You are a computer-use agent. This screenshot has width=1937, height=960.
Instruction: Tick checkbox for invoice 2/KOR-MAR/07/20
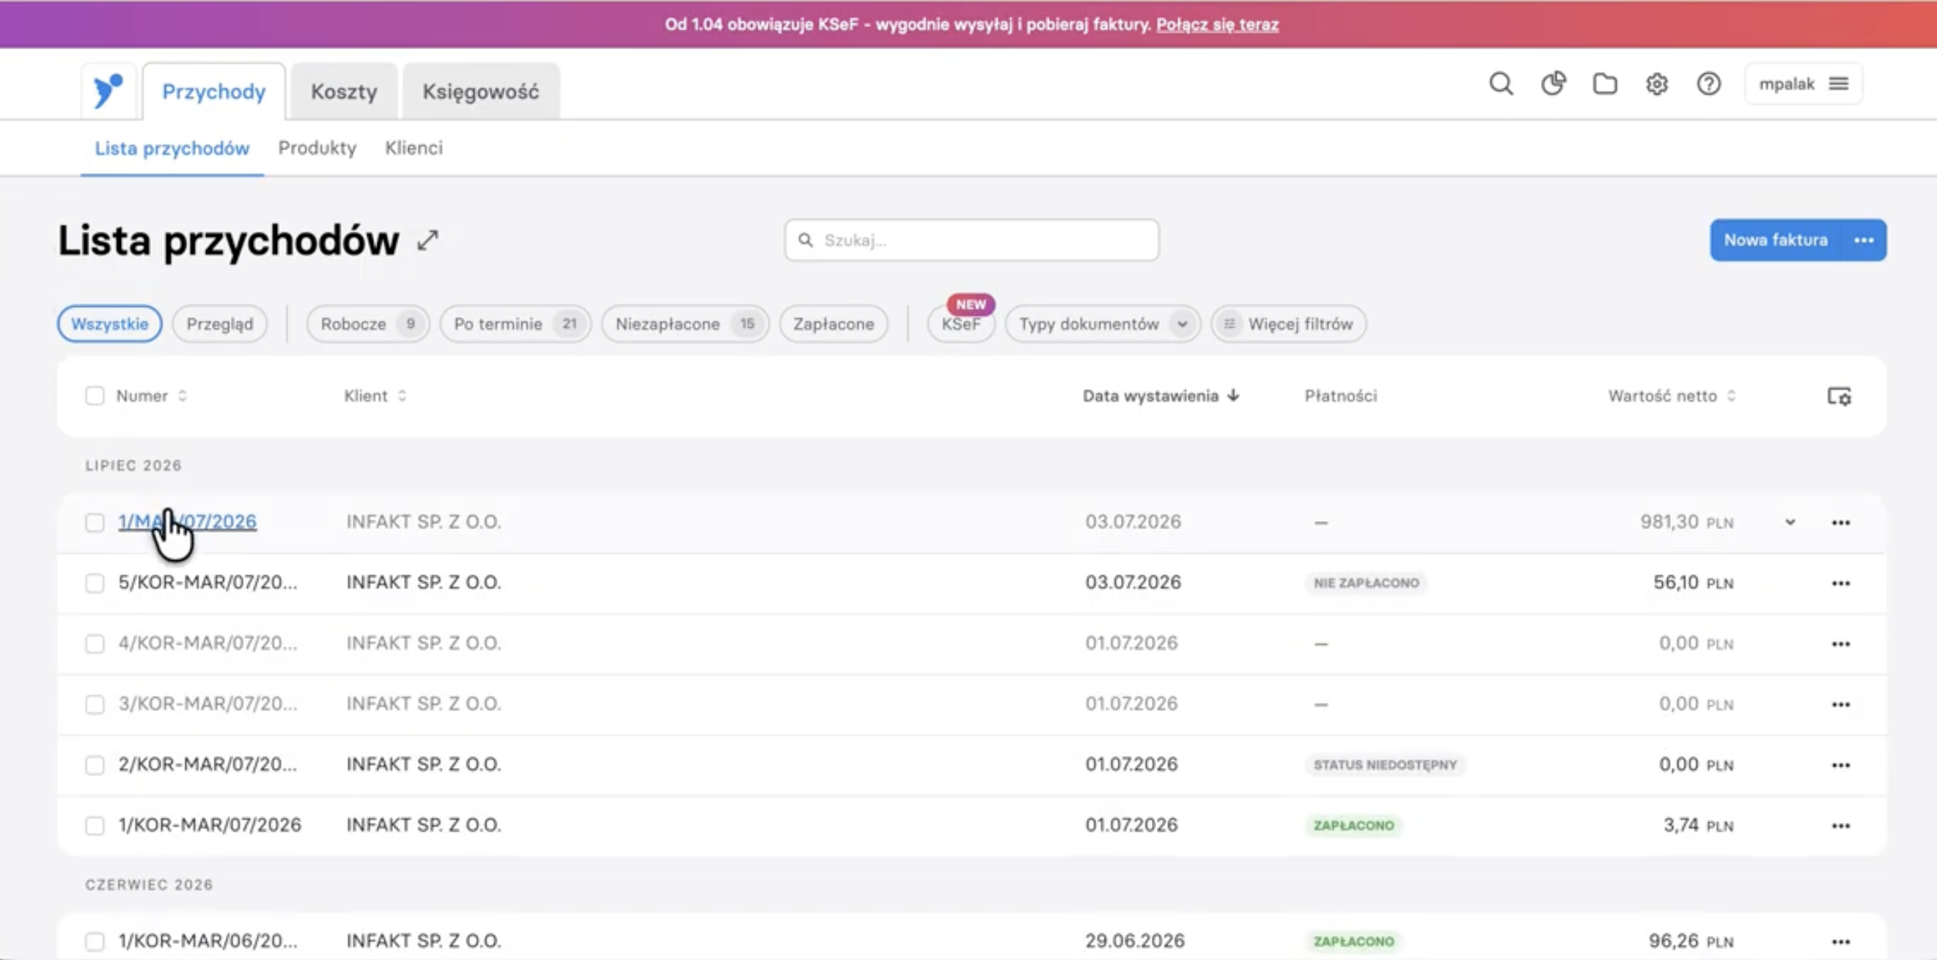tap(95, 765)
